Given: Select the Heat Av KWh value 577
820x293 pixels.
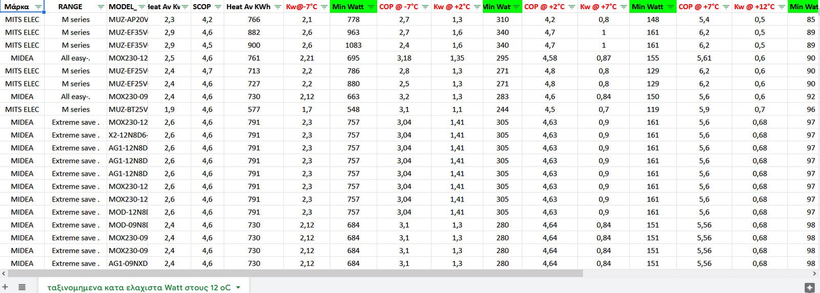Looking at the screenshot, I should tap(254, 109).
